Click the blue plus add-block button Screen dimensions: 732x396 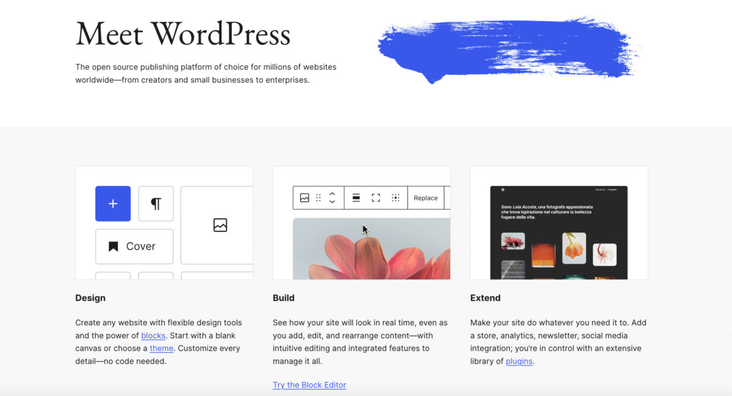[113, 203]
